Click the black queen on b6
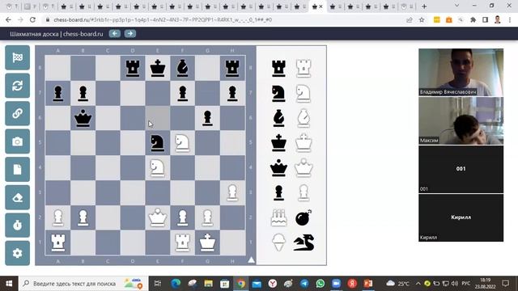This screenshot has height=291, width=518. pyautogui.click(x=83, y=118)
